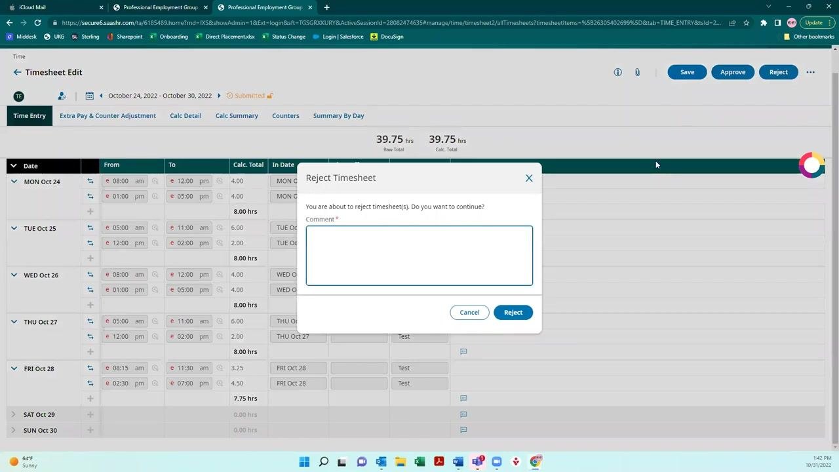This screenshot has width=839, height=472.
Task: Open a new browser tab
Action: [x=326, y=7]
